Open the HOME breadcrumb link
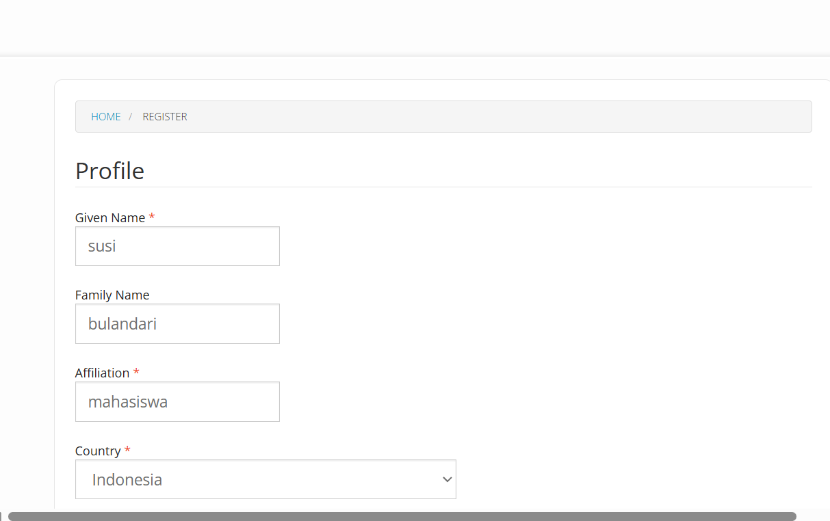Viewport: 830px width, 521px height. pyautogui.click(x=105, y=117)
